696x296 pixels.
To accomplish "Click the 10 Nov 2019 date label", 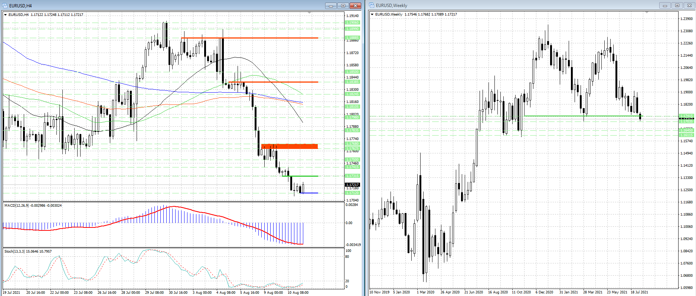I will (379, 292).
